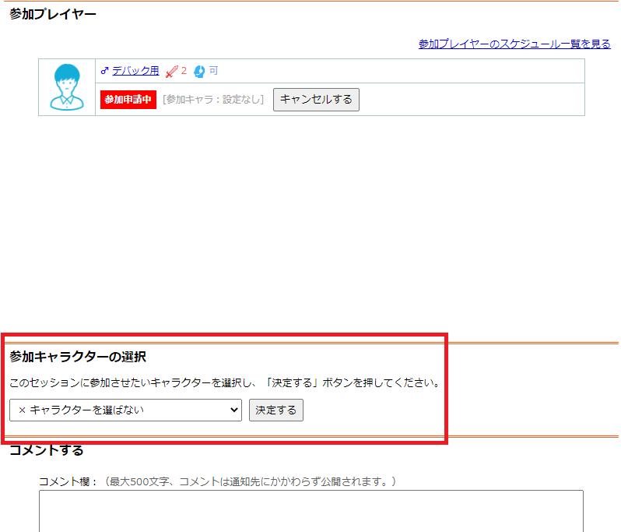Click the 決定する button
The height and width of the screenshot is (532, 621).
[276, 410]
